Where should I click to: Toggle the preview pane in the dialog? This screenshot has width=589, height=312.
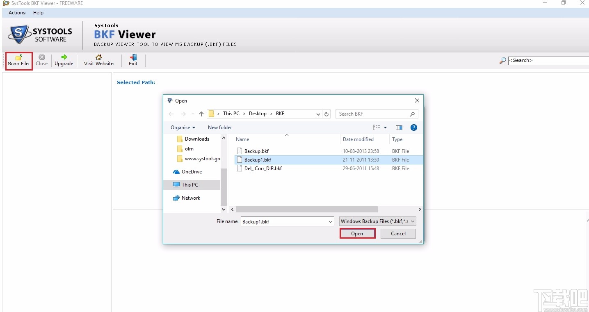click(x=399, y=128)
